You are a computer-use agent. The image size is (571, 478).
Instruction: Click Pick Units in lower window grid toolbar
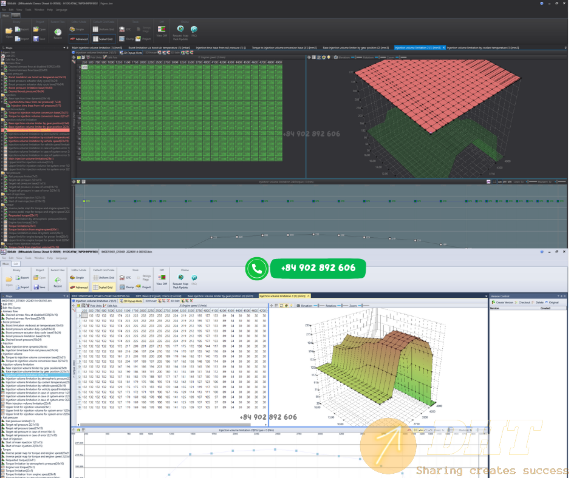(x=94, y=306)
